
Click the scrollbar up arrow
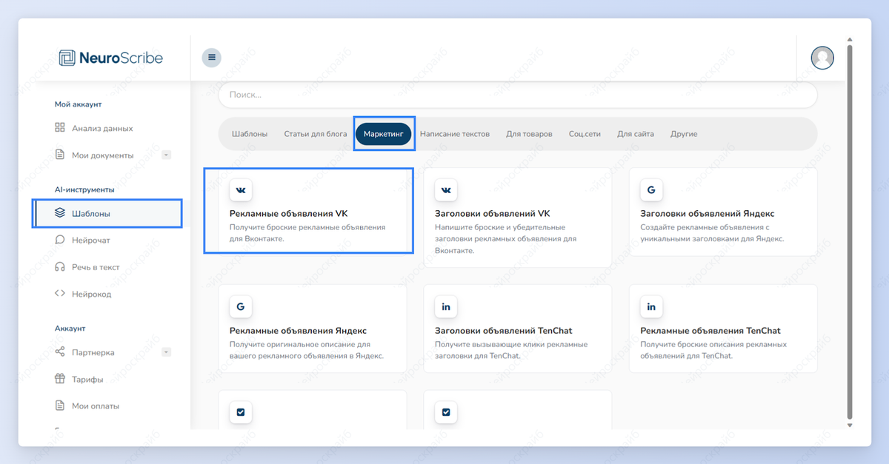[x=849, y=39]
